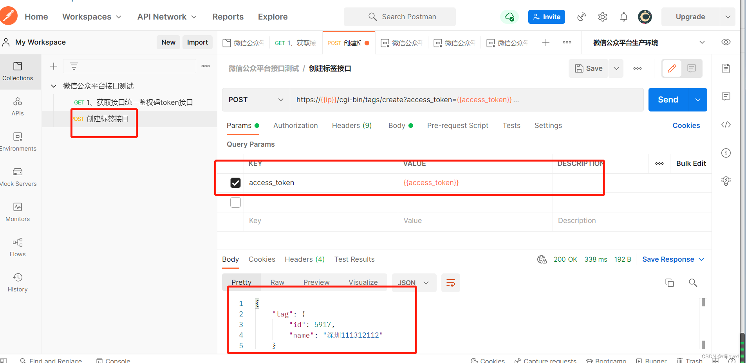The width and height of the screenshot is (746, 363).
Task: Open the settings gear icon
Action: click(x=603, y=17)
